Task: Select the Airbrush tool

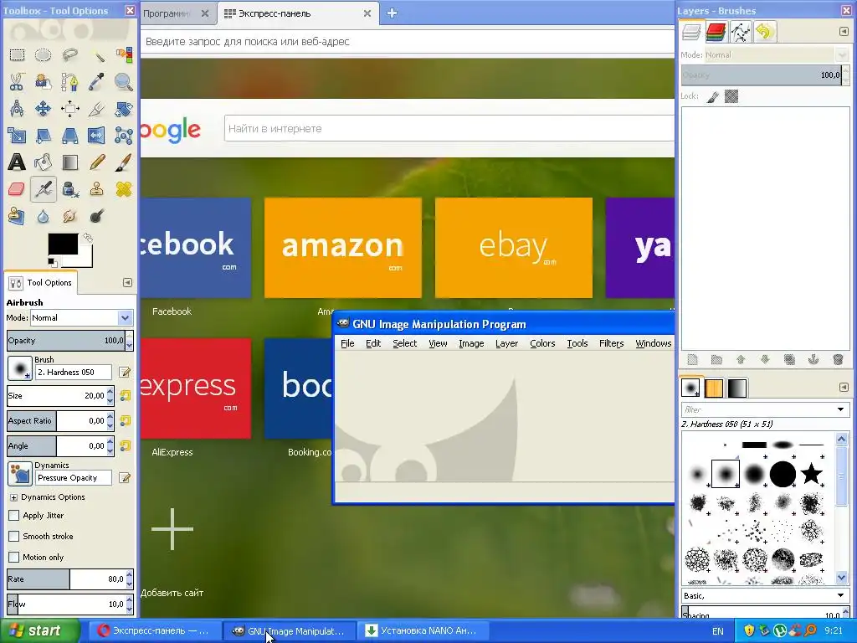Action: 44,189
